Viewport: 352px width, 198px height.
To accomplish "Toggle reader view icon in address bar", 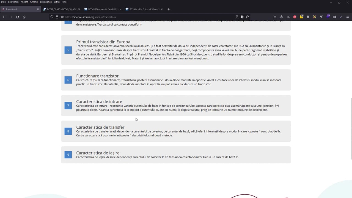I will click(237, 17).
